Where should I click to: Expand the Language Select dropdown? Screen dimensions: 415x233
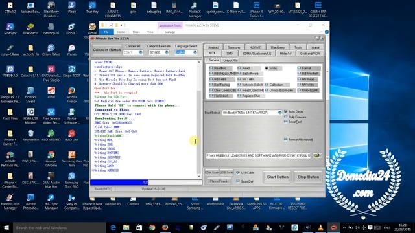(x=195, y=52)
